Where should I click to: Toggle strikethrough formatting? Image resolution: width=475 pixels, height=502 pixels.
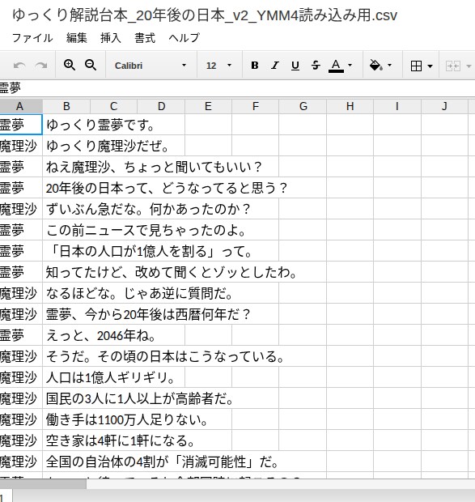click(x=316, y=66)
